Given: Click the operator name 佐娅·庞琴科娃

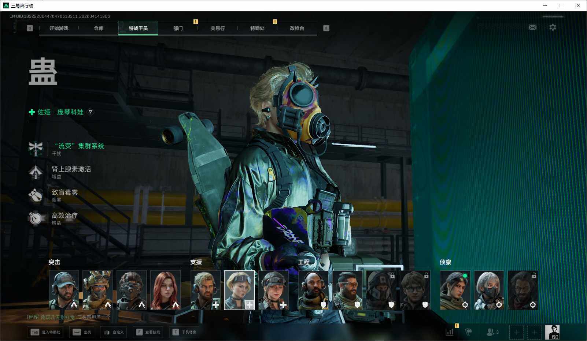Looking at the screenshot, I should click(60, 112).
